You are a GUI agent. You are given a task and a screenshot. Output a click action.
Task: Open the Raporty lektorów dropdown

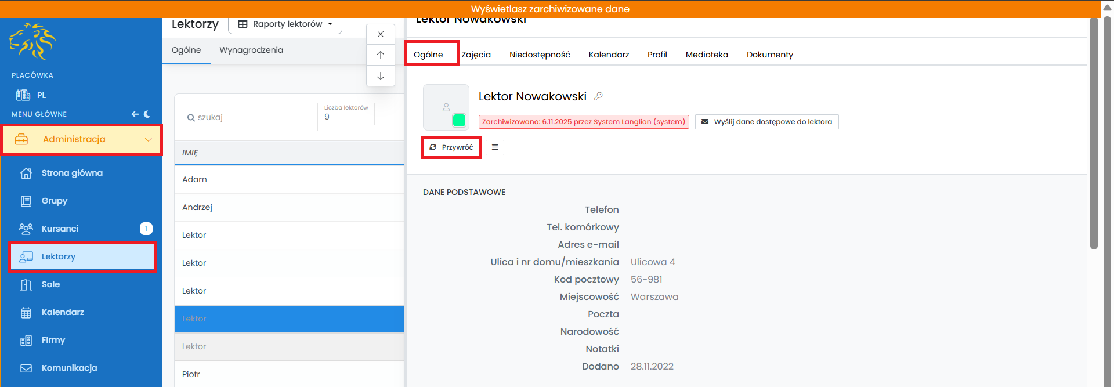coord(285,24)
